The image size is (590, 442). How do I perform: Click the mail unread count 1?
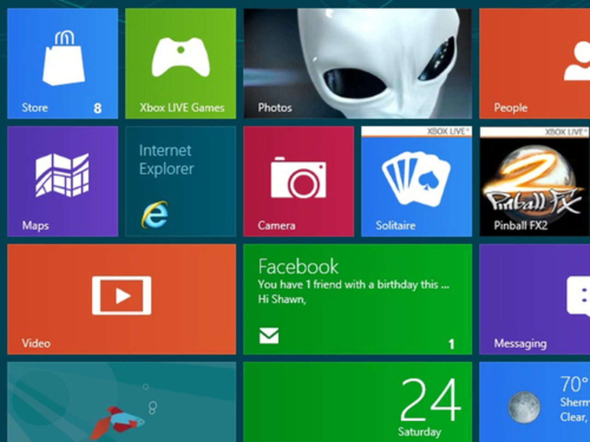click(x=452, y=344)
